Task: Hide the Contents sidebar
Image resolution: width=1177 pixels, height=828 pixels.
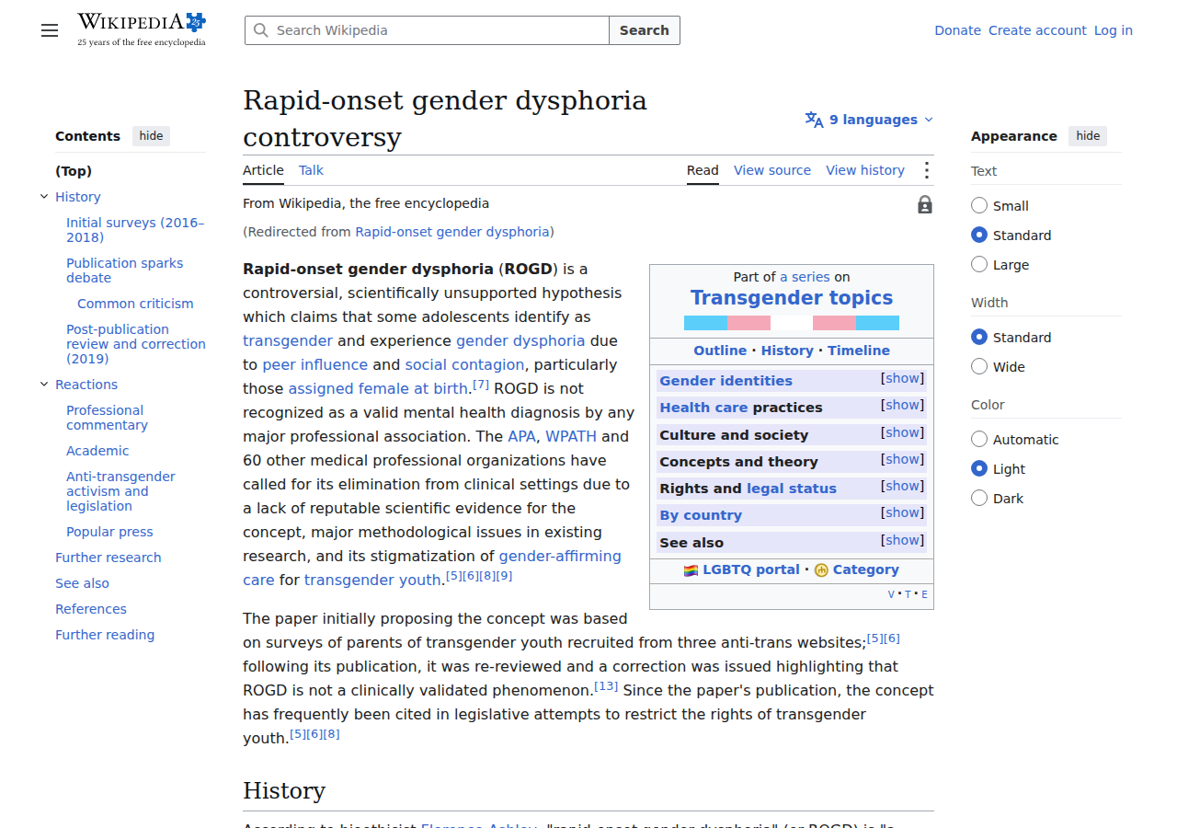Action: tap(151, 136)
